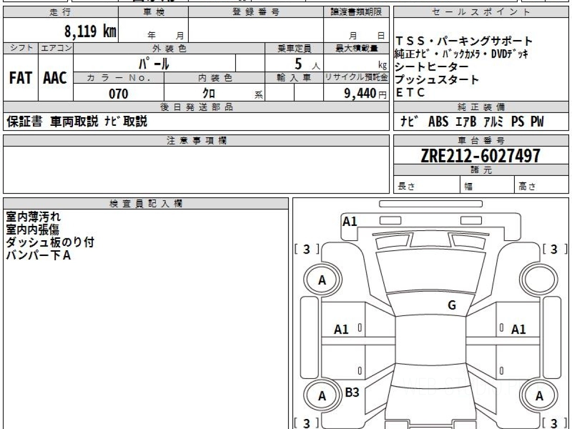The width and height of the screenshot is (572, 429).
Task: Select the 保証書 車両取説 ナビ取説 text
Action: [x=77, y=122]
